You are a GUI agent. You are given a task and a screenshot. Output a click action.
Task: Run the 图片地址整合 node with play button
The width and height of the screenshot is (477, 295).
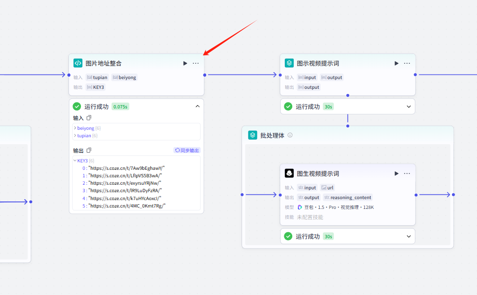(x=185, y=63)
